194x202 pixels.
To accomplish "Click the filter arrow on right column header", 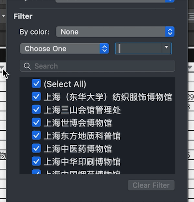I will (x=190, y=67).
